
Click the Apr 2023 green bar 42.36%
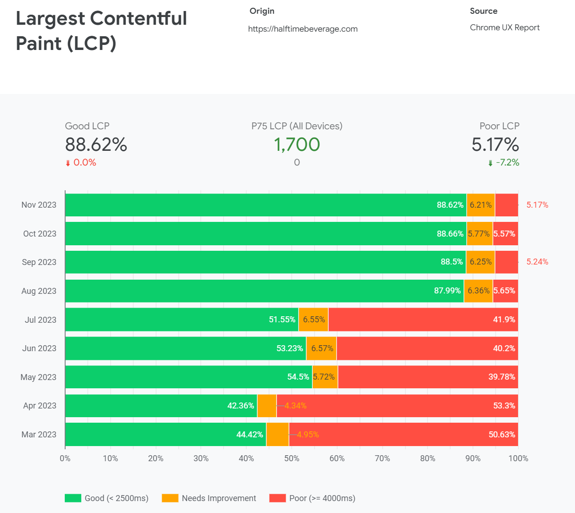coord(161,406)
